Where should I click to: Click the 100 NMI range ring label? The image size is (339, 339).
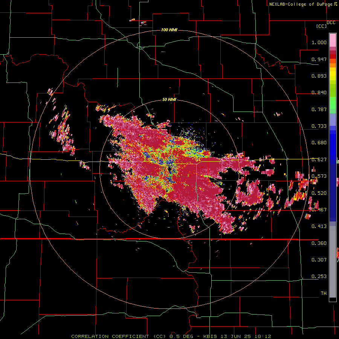click(x=169, y=30)
